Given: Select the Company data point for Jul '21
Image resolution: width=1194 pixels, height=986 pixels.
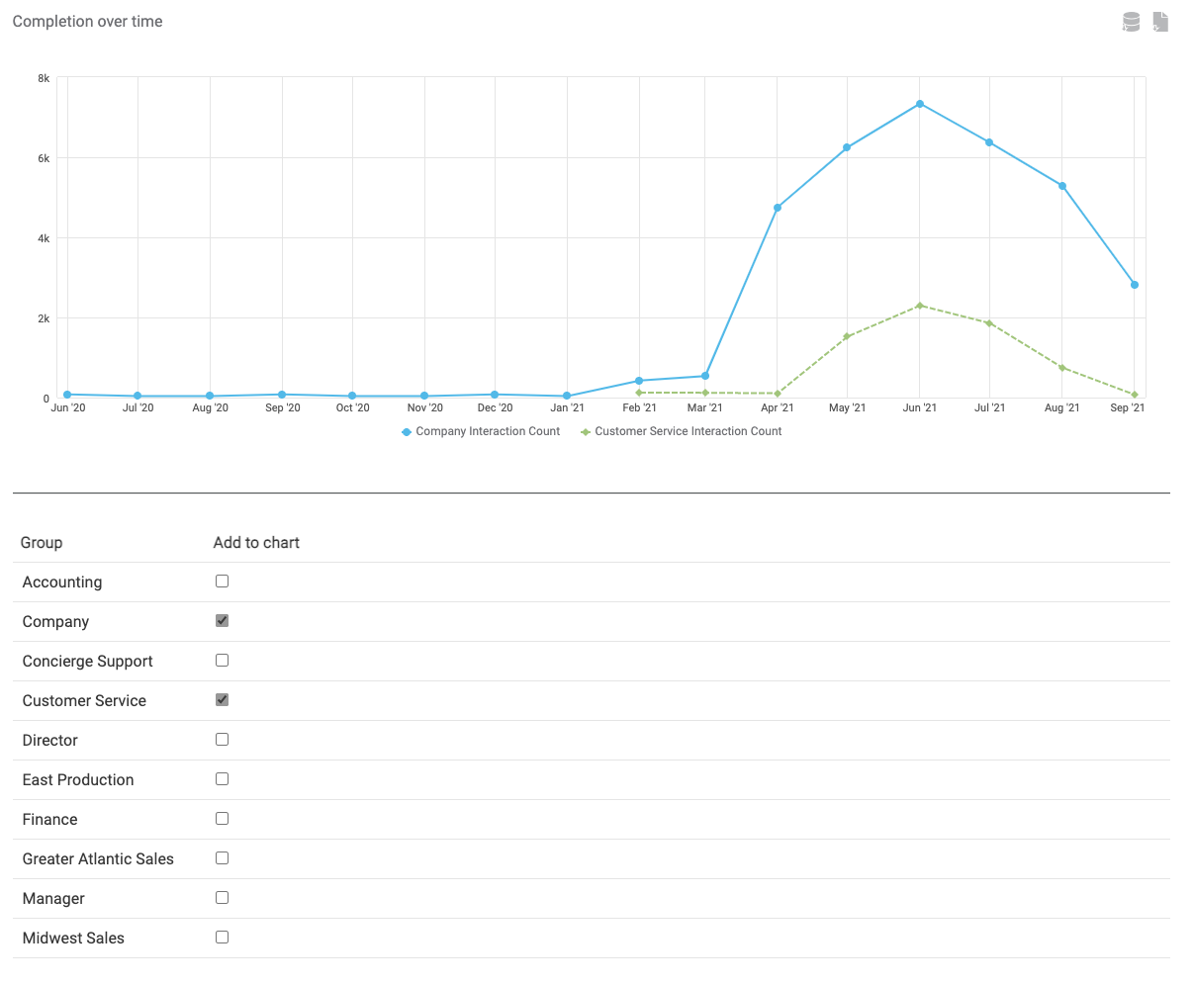Looking at the screenshot, I should pos(989,142).
